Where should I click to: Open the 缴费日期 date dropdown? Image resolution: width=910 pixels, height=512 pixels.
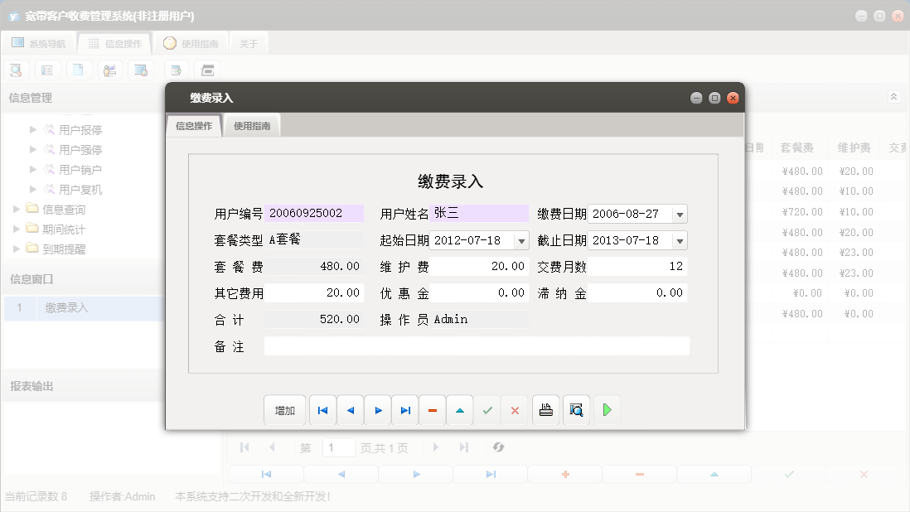coord(679,213)
